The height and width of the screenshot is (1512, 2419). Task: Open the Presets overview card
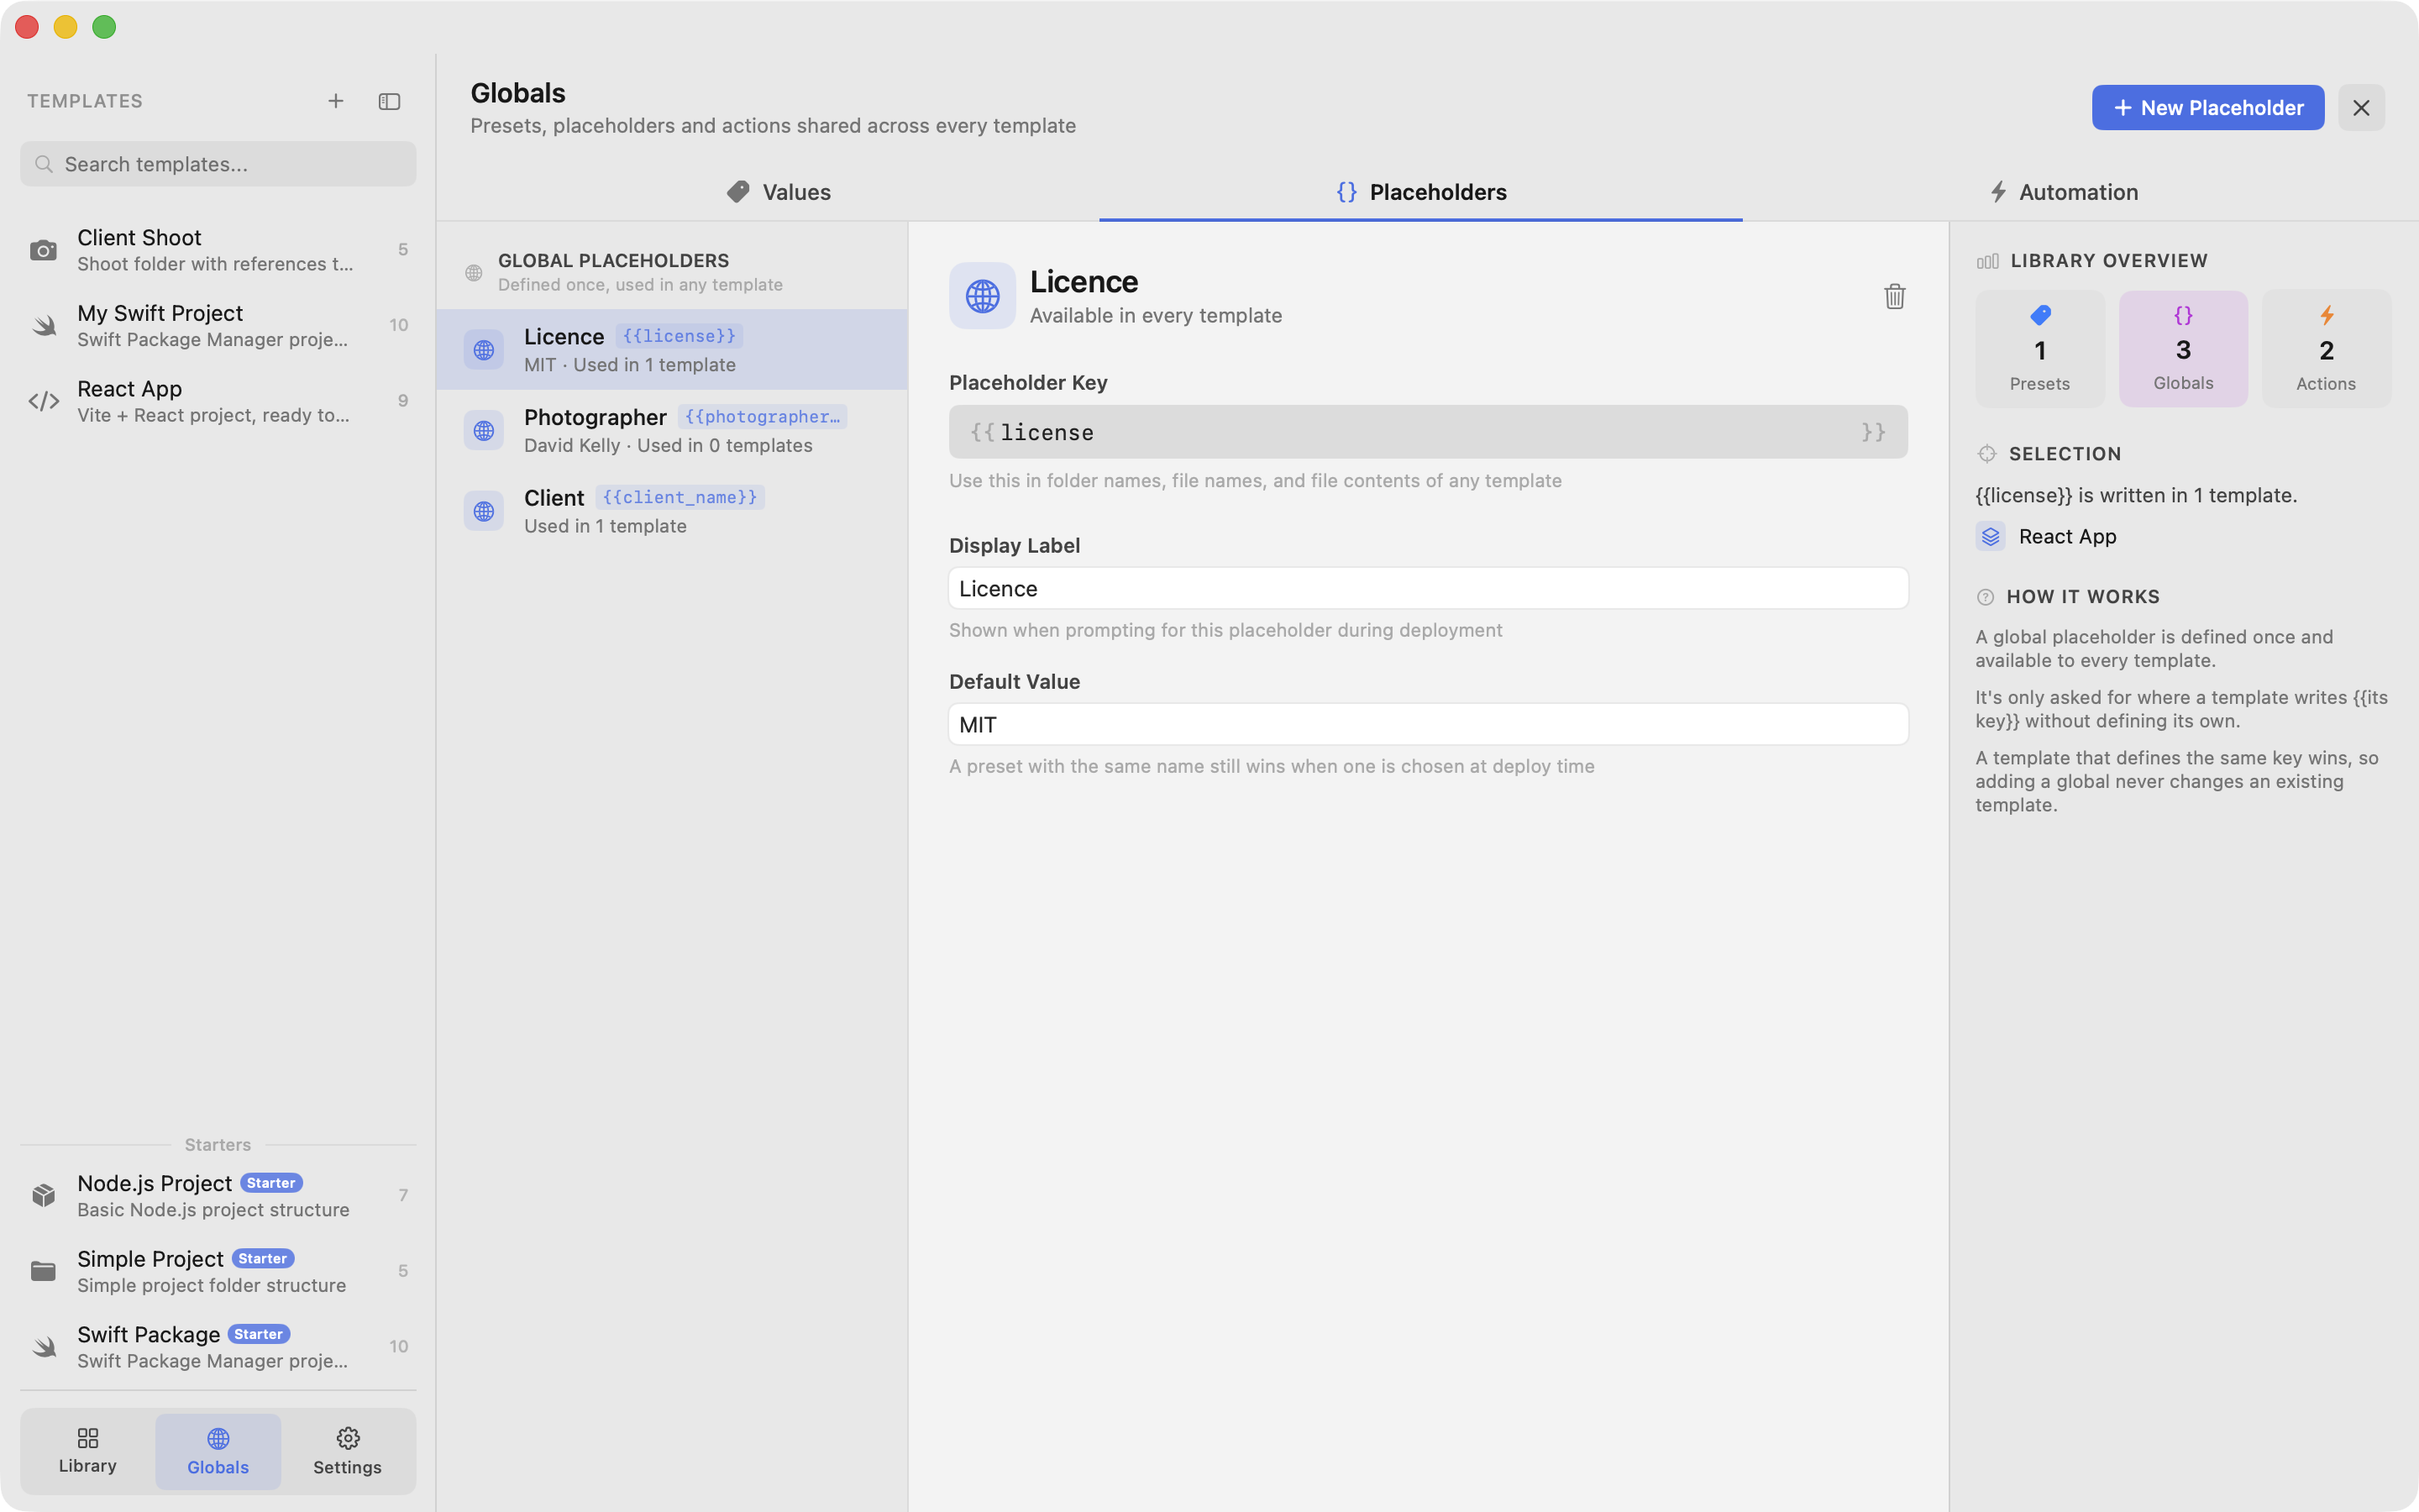[x=2039, y=349]
